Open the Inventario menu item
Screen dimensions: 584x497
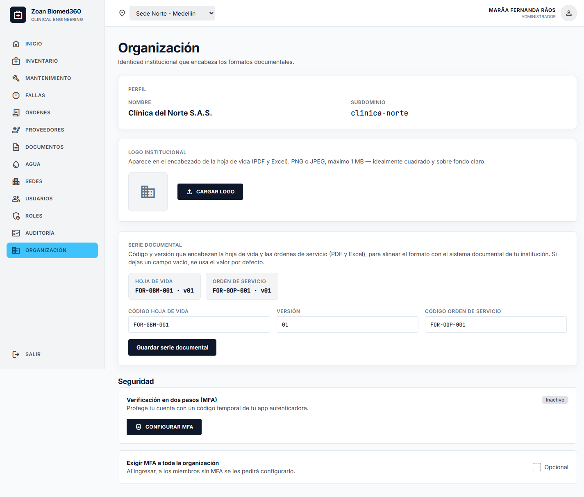tap(52, 61)
